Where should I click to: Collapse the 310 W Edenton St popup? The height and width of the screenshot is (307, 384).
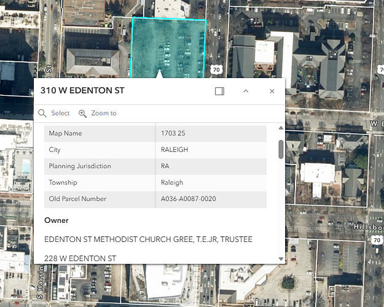(246, 91)
